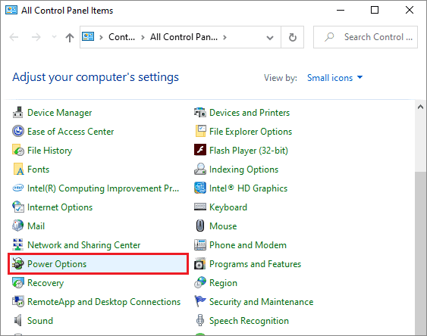Open the Internet Options icon

click(x=18, y=207)
